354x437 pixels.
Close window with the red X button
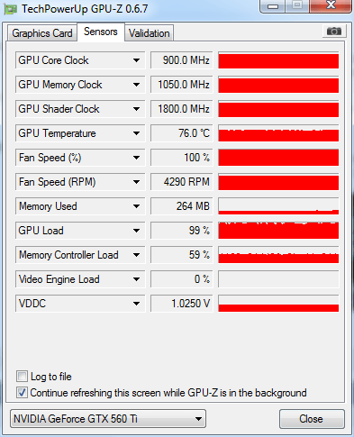pos(331,5)
